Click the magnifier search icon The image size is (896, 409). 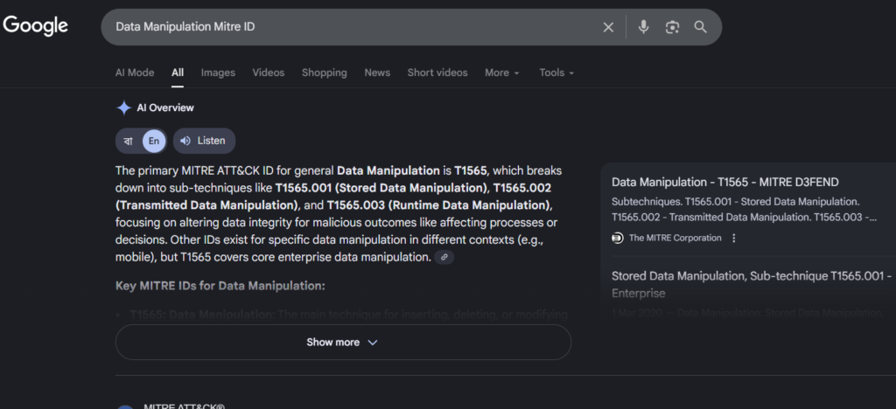click(700, 27)
